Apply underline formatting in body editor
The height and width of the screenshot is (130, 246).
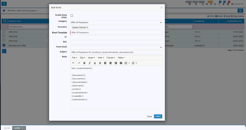95,63
